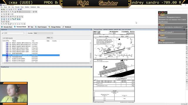Sort list by Country column header

[54, 41]
